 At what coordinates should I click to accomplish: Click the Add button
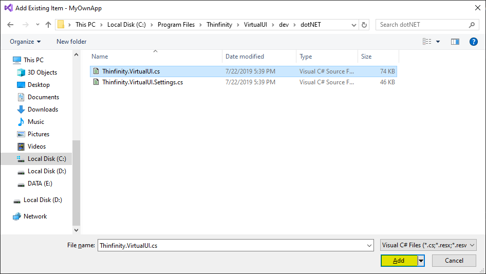[x=399, y=261]
